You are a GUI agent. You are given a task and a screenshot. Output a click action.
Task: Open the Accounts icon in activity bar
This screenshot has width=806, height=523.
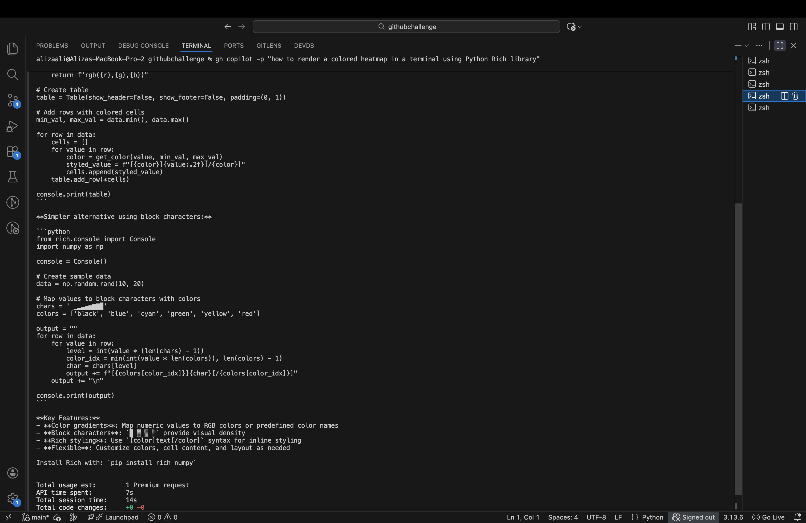click(13, 473)
